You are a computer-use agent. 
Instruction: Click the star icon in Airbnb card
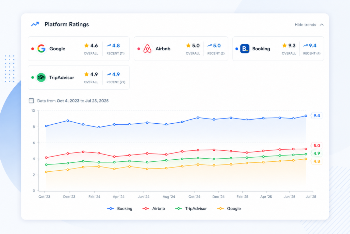point(188,46)
